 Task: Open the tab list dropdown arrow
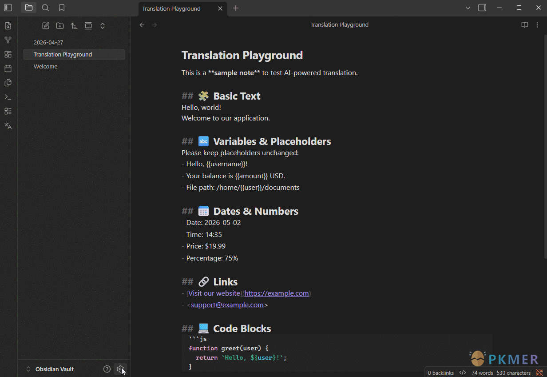coord(468,8)
